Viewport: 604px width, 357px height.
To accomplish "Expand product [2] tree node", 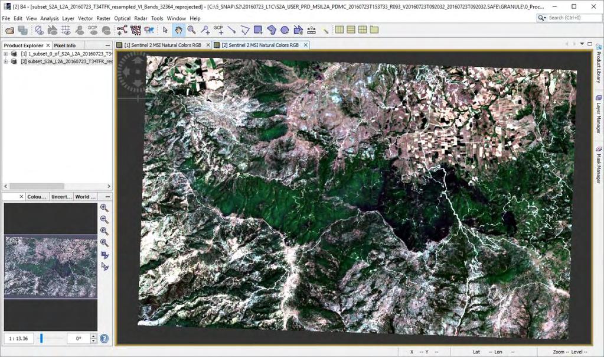I will (6, 61).
